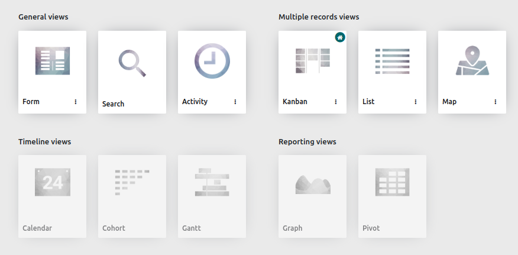Click the Pivot label text
Image resolution: width=518 pixels, height=255 pixels.
coord(371,228)
